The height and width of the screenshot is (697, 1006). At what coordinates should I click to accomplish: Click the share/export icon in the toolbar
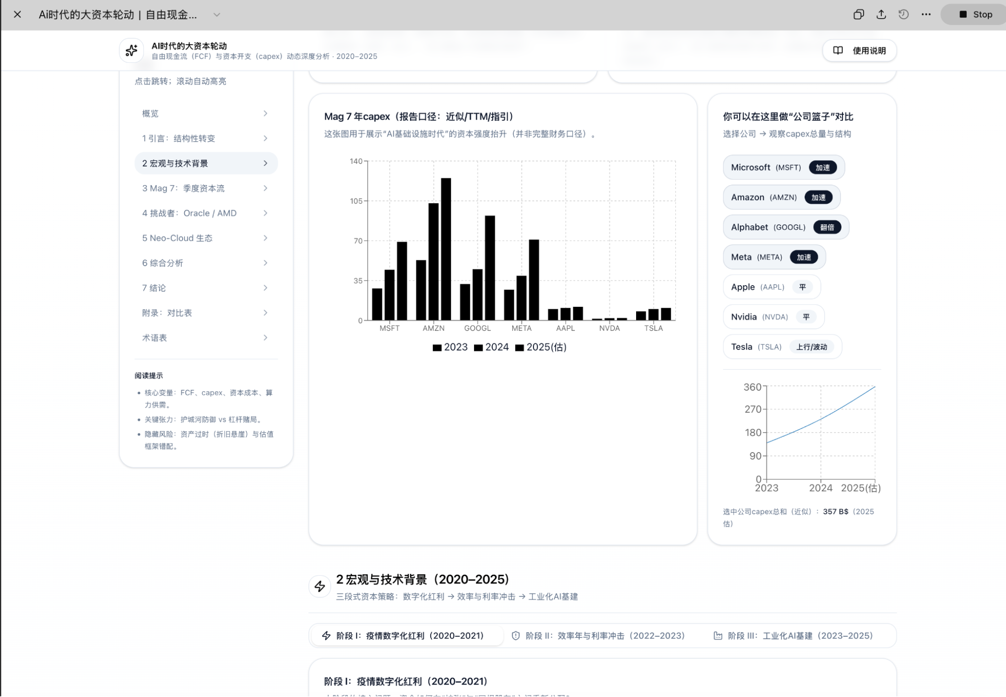click(x=881, y=15)
